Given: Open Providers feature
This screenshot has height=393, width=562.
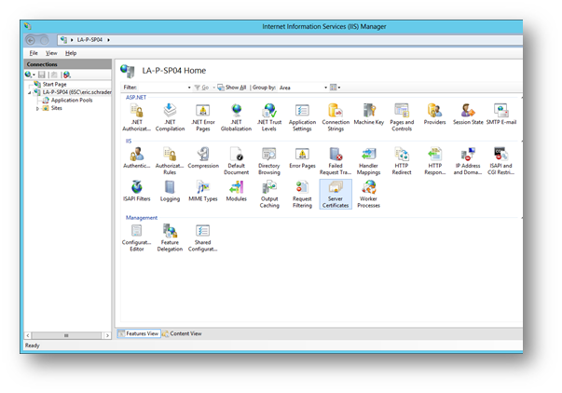Looking at the screenshot, I should pos(434,114).
